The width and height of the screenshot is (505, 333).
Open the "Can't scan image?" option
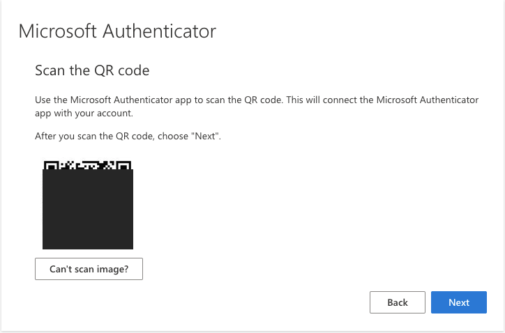(89, 269)
